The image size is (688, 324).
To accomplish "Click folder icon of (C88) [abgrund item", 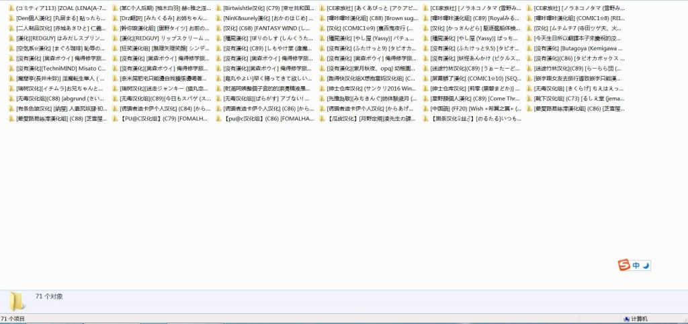I will pos(11,99).
